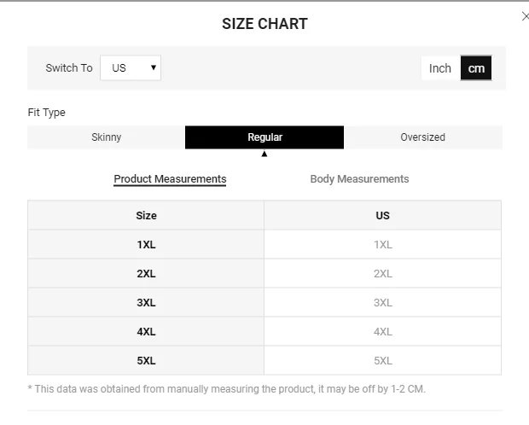Image resolution: width=529 pixels, height=425 pixels.
Task: Click the 2XL size row label
Action: (x=146, y=274)
